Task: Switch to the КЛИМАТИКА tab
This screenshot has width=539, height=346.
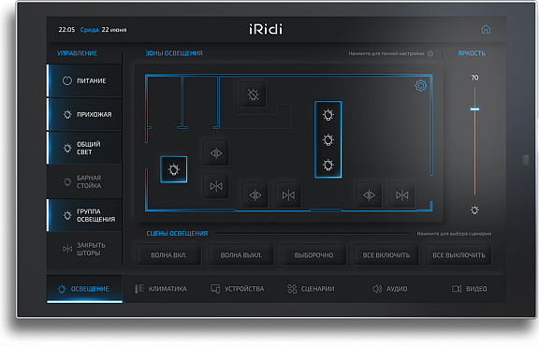Action: point(161,289)
